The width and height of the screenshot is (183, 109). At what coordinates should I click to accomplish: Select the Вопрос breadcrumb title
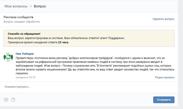point(40,6)
